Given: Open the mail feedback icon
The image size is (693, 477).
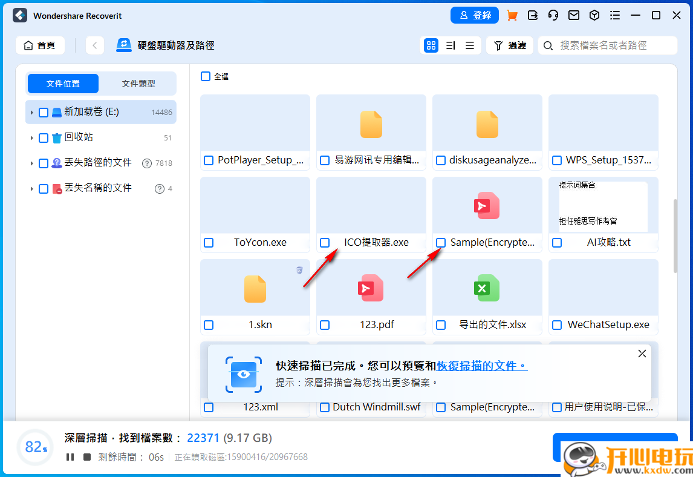Looking at the screenshot, I should tap(574, 15).
